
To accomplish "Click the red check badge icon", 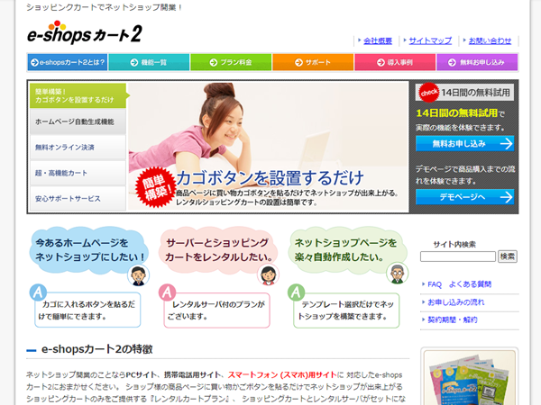I will (x=428, y=93).
